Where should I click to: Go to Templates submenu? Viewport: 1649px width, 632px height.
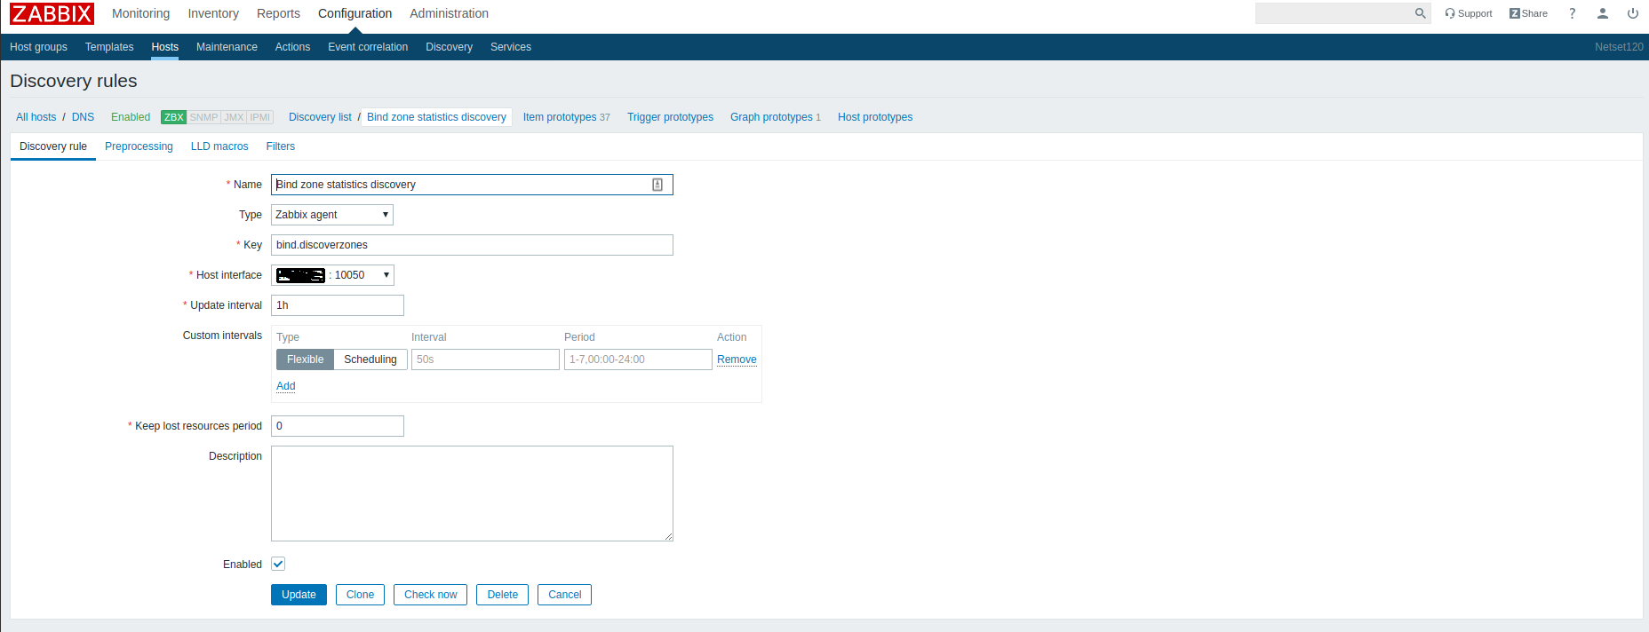109,47
